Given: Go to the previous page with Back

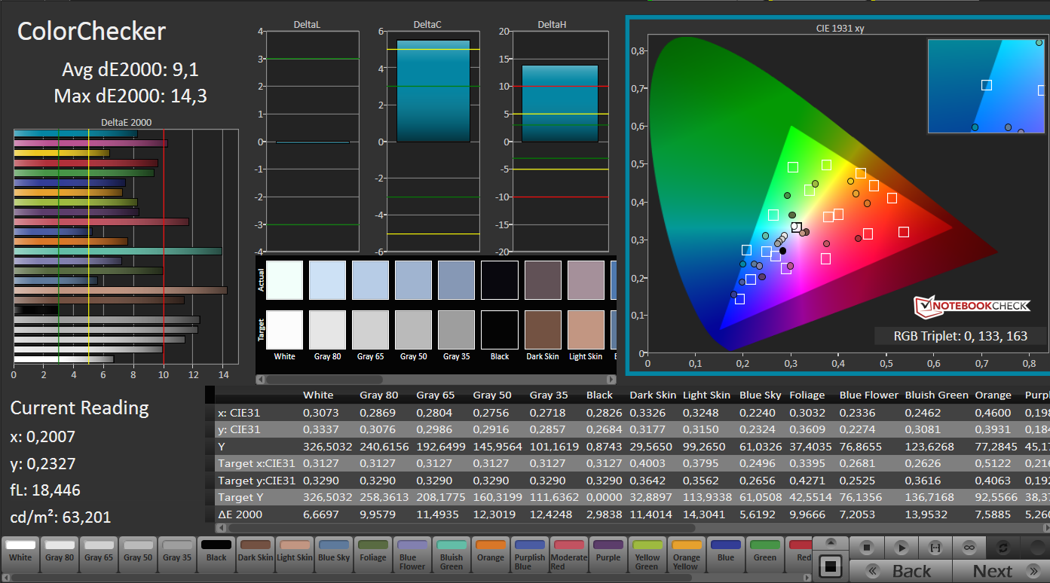Looking at the screenshot, I should coord(902,571).
